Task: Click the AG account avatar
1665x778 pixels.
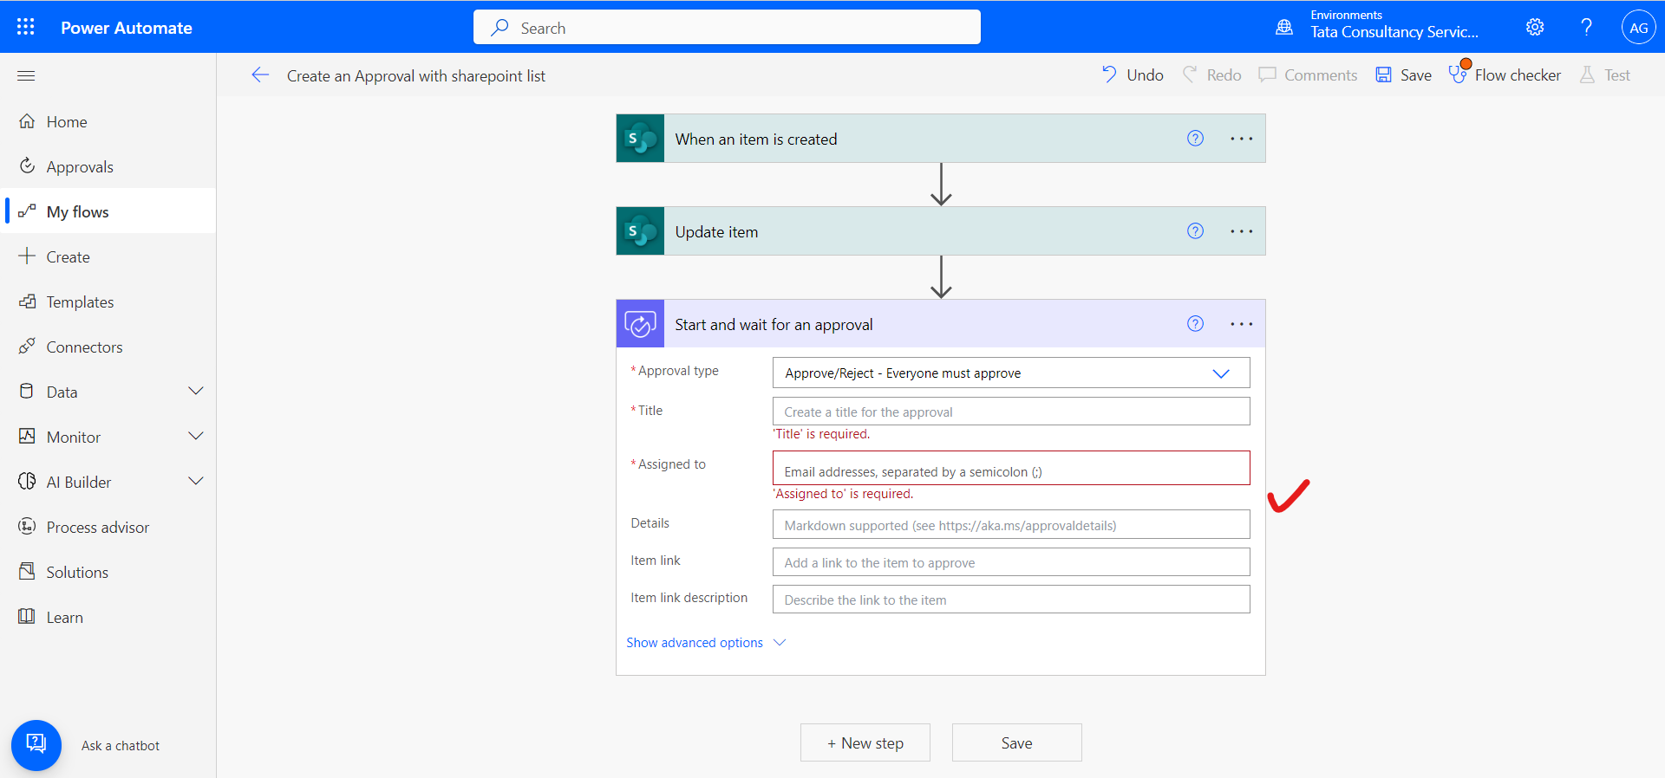Action: click(1638, 28)
